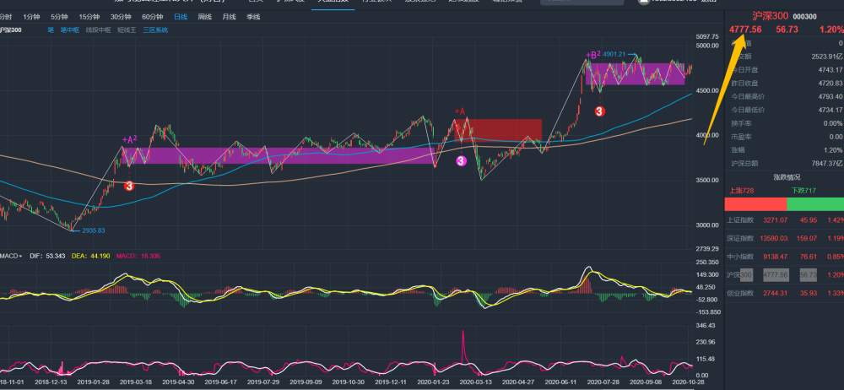Image resolution: width=844 pixels, height=390 pixels.
Task: Click the red 3 marker below +B²
Action: 599,111
